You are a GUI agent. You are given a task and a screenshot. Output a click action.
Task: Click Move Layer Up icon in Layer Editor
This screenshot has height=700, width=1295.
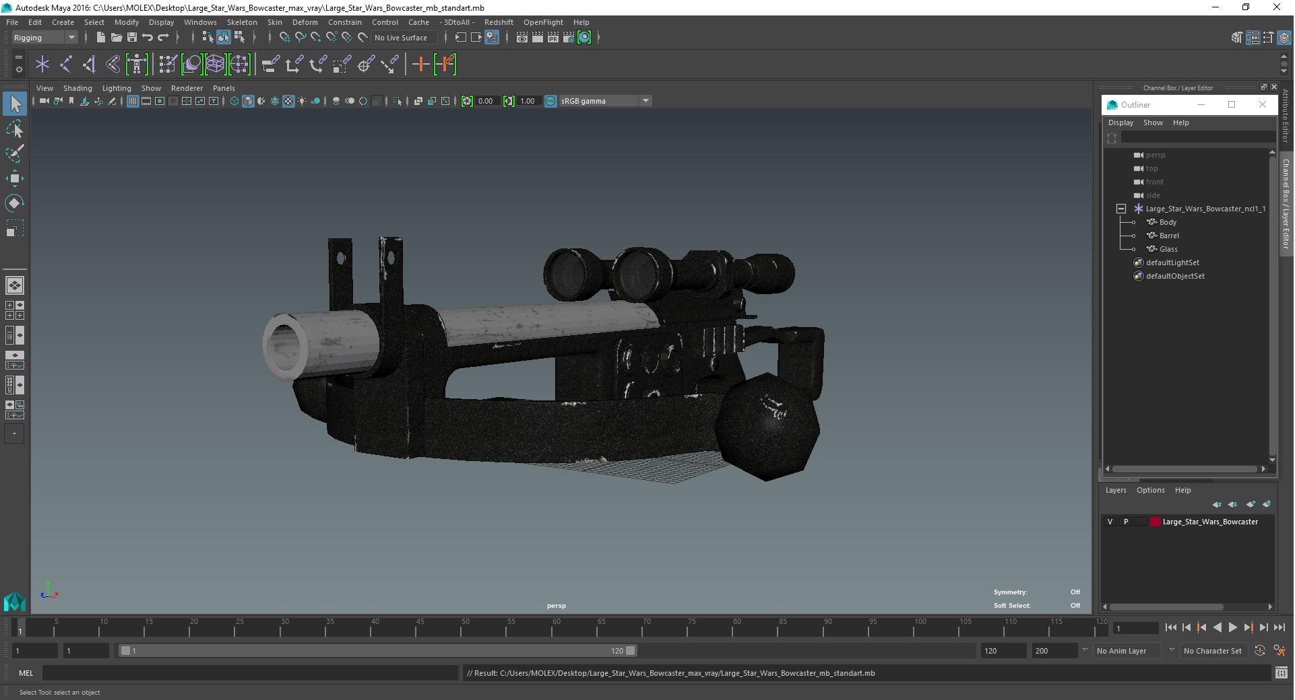pos(1217,504)
